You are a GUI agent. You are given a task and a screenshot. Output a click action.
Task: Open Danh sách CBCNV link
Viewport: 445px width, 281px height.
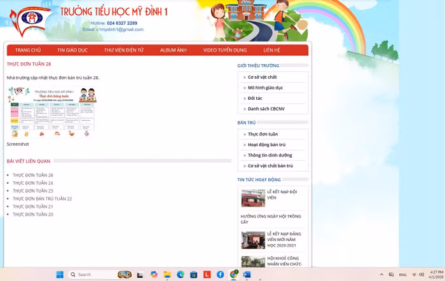tap(266, 109)
